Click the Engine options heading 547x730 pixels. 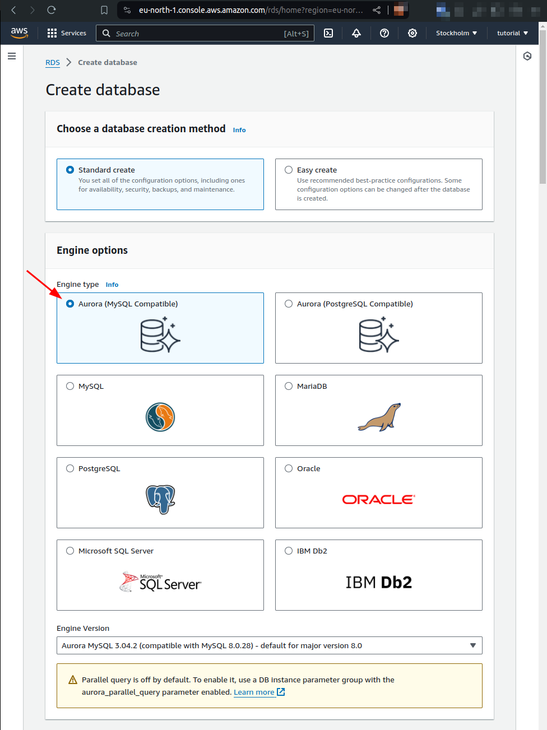[92, 250]
